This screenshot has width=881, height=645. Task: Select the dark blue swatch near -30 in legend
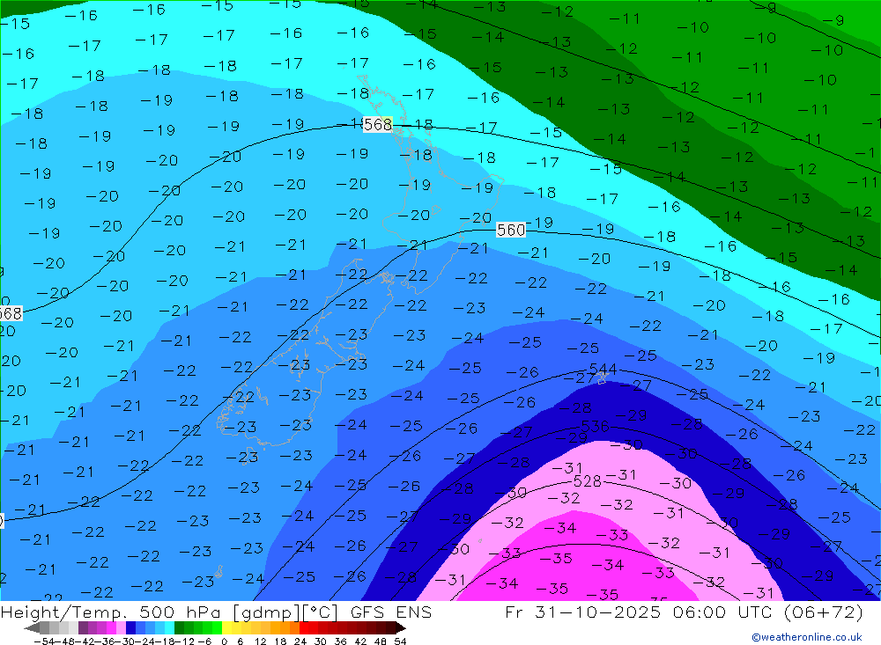130,627
